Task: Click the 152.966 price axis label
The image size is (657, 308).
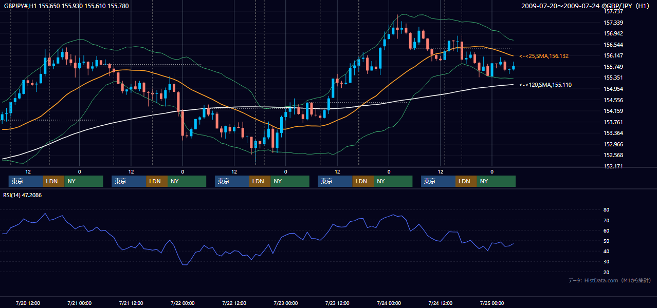Action: point(613,144)
